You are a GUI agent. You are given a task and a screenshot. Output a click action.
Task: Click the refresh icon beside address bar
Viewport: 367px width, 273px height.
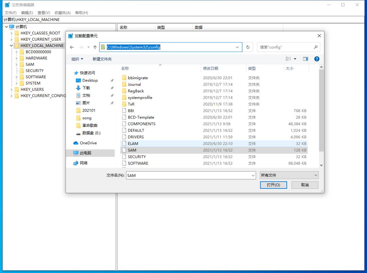[x=248, y=47]
